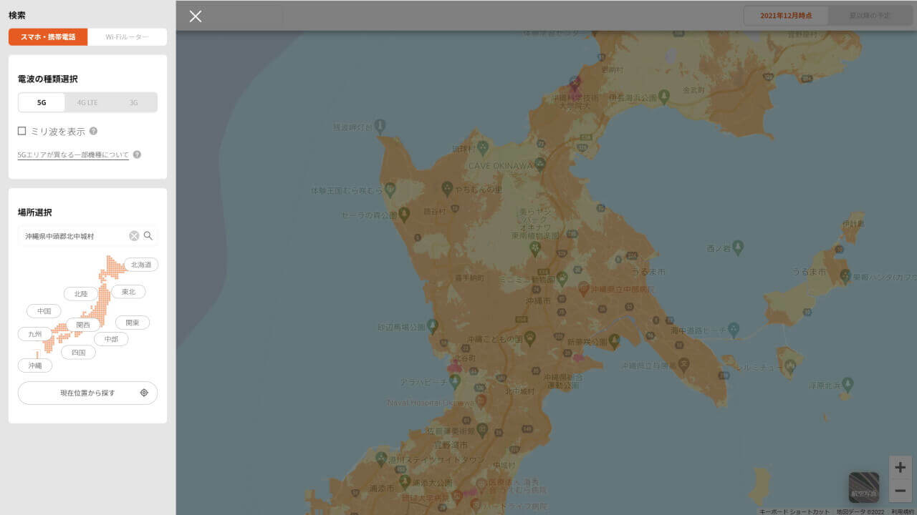This screenshot has width=917, height=515.
Task: Zoom in on the map with plus icon
Action: coord(900,467)
